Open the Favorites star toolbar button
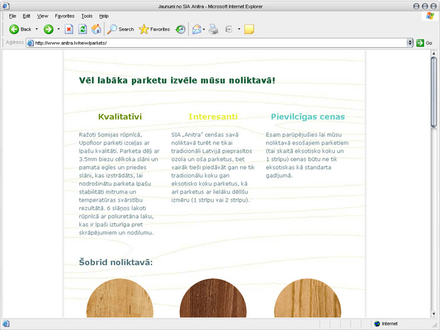 (x=155, y=29)
